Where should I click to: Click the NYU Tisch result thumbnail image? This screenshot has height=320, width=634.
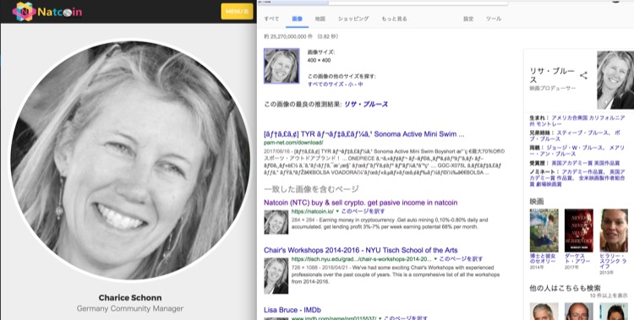tap(276, 275)
